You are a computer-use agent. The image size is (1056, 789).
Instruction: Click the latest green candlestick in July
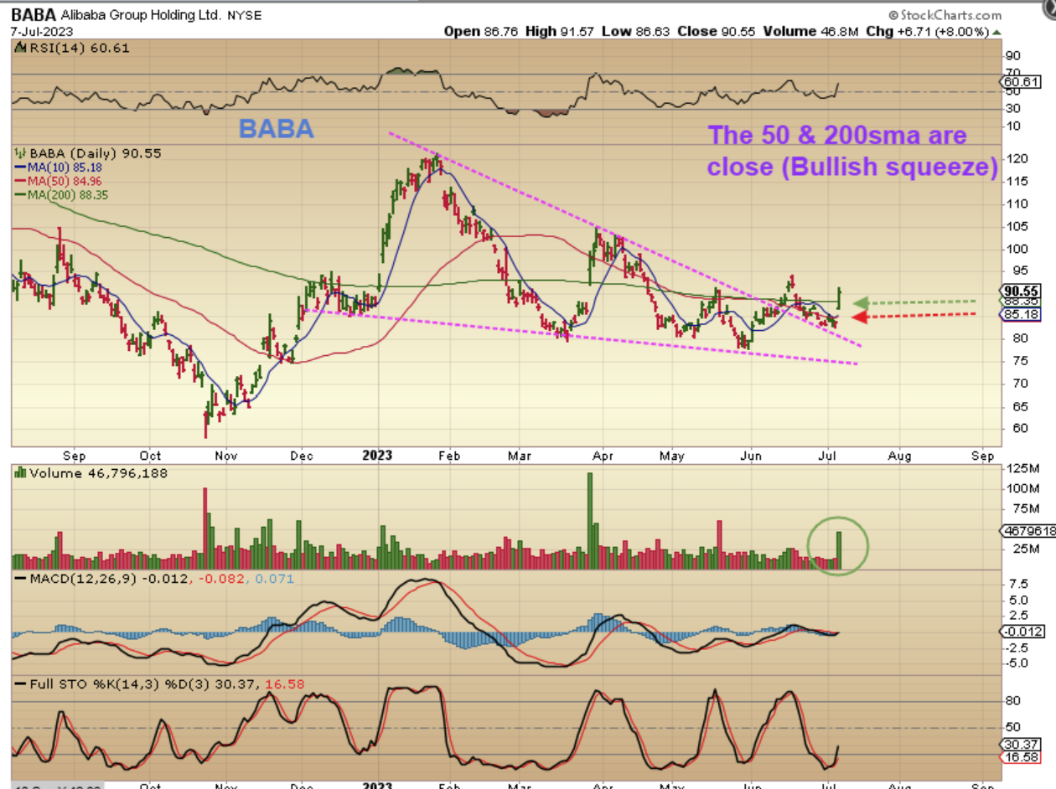point(840,297)
